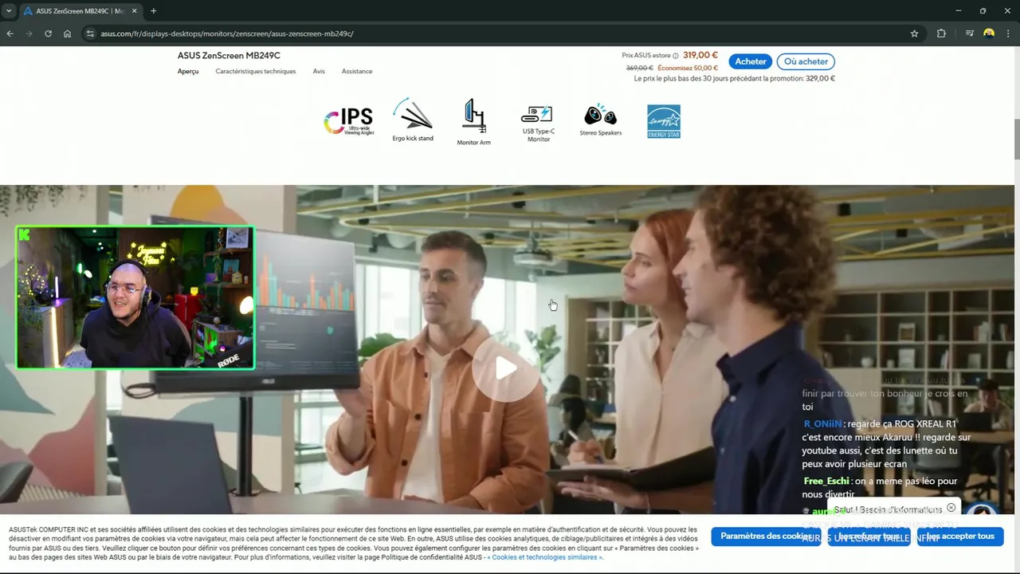
Task: Click the struck-through 369,00 € price
Action: click(x=640, y=68)
